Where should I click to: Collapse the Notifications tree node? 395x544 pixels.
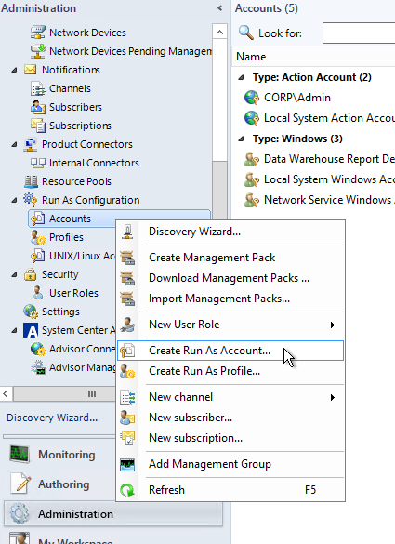(14, 70)
